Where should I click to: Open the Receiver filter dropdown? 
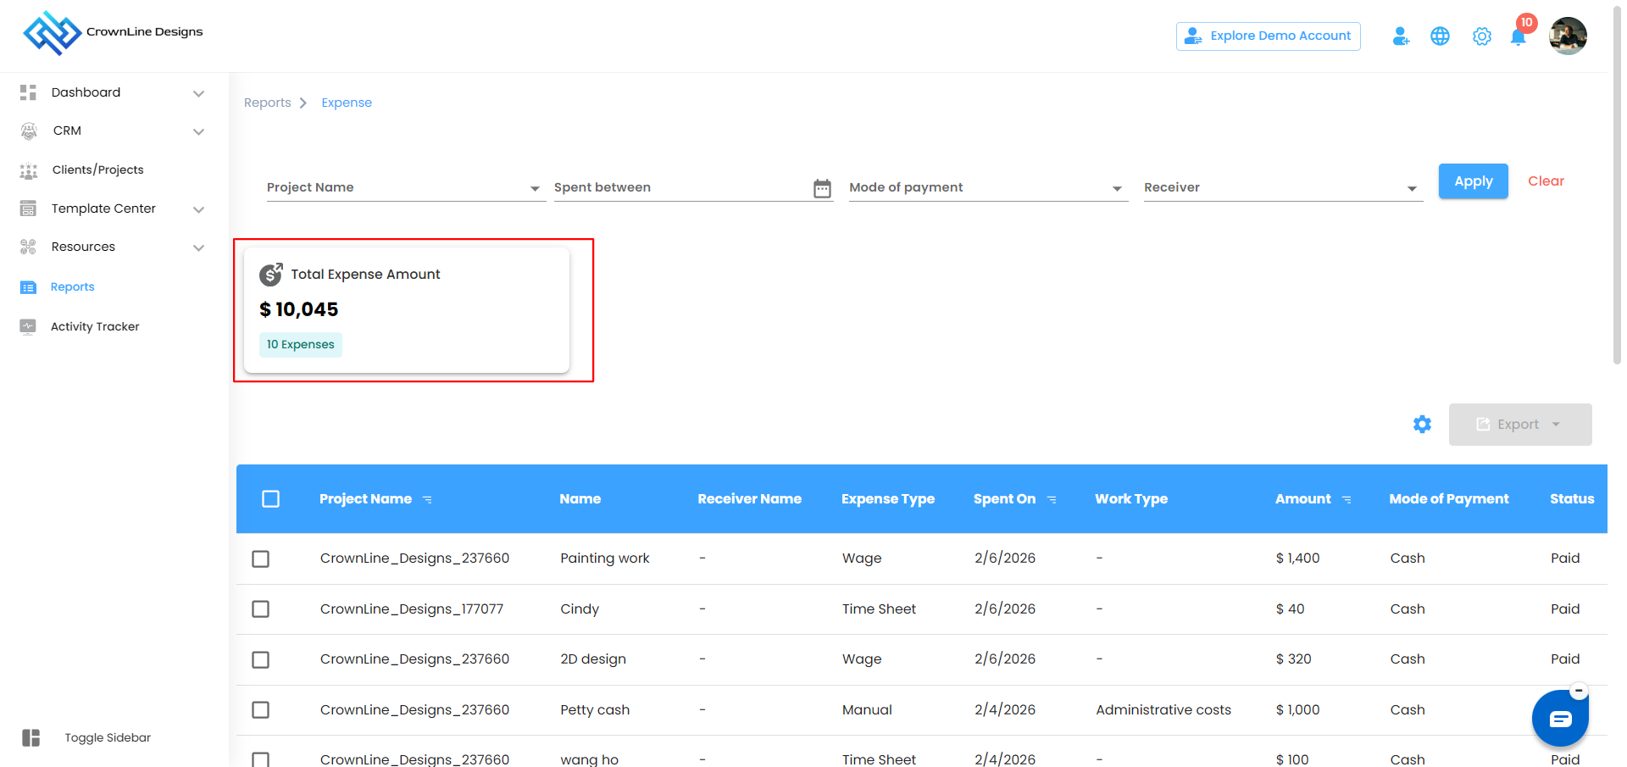point(1283,187)
